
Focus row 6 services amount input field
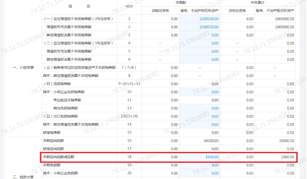pyautogui.click(x=200, y=59)
